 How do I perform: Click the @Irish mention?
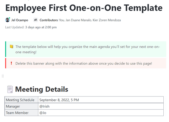click(x=45, y=106)
